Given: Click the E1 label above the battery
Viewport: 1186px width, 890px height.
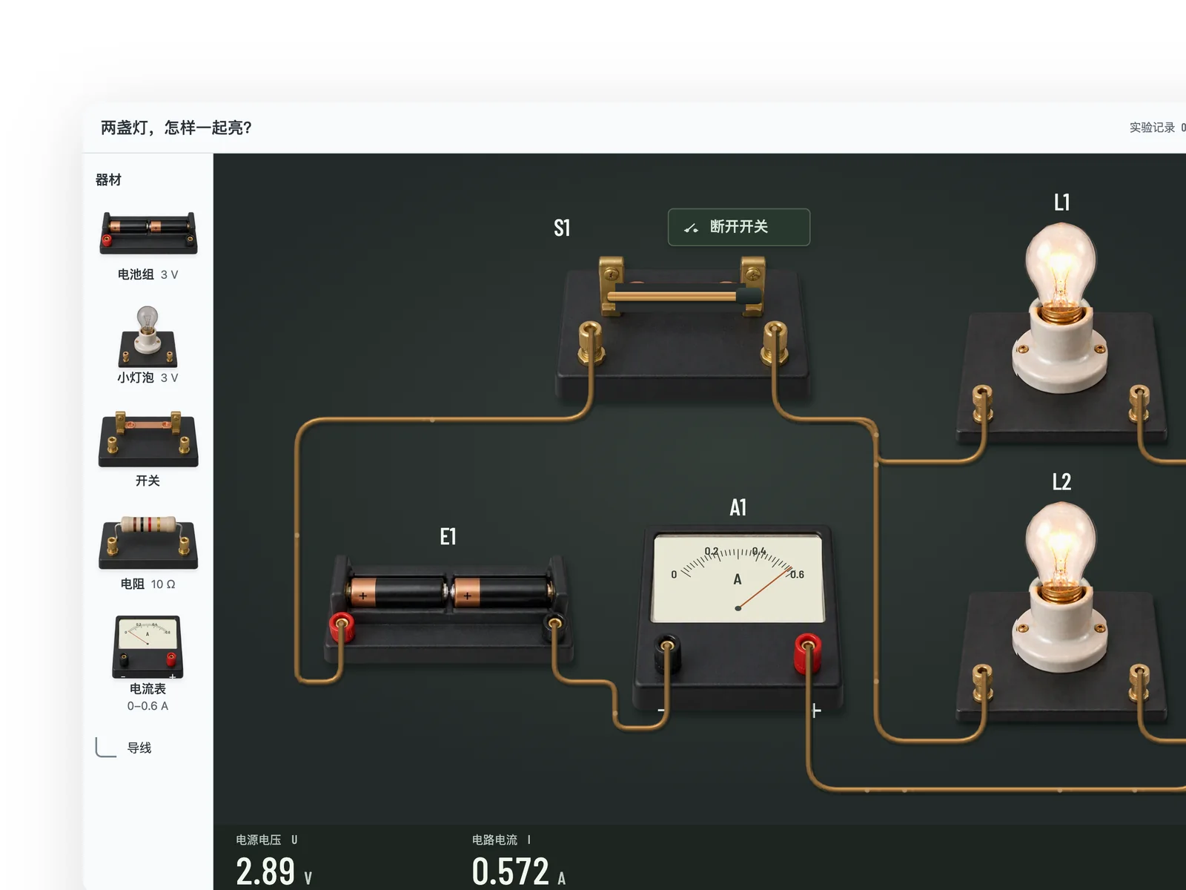Looking at the screenshot, I should tap(448, 536).
